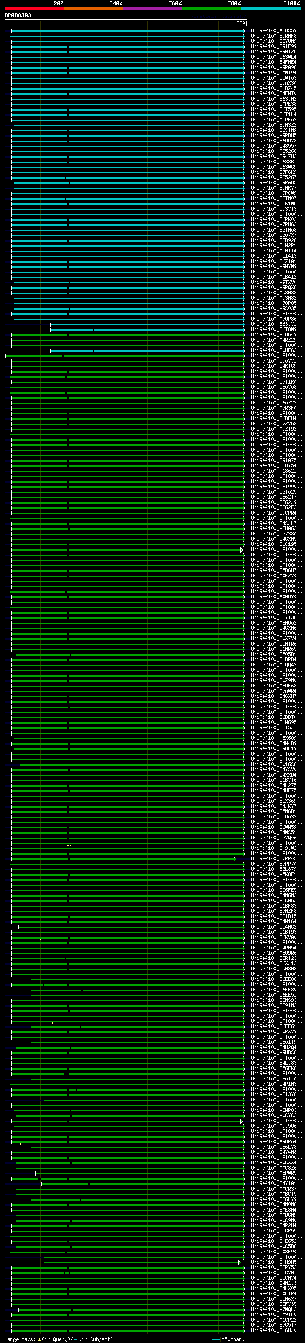Select label UniRef100_A9QQ42
This screenshot has height=1343, width=305.
[273, 665]
